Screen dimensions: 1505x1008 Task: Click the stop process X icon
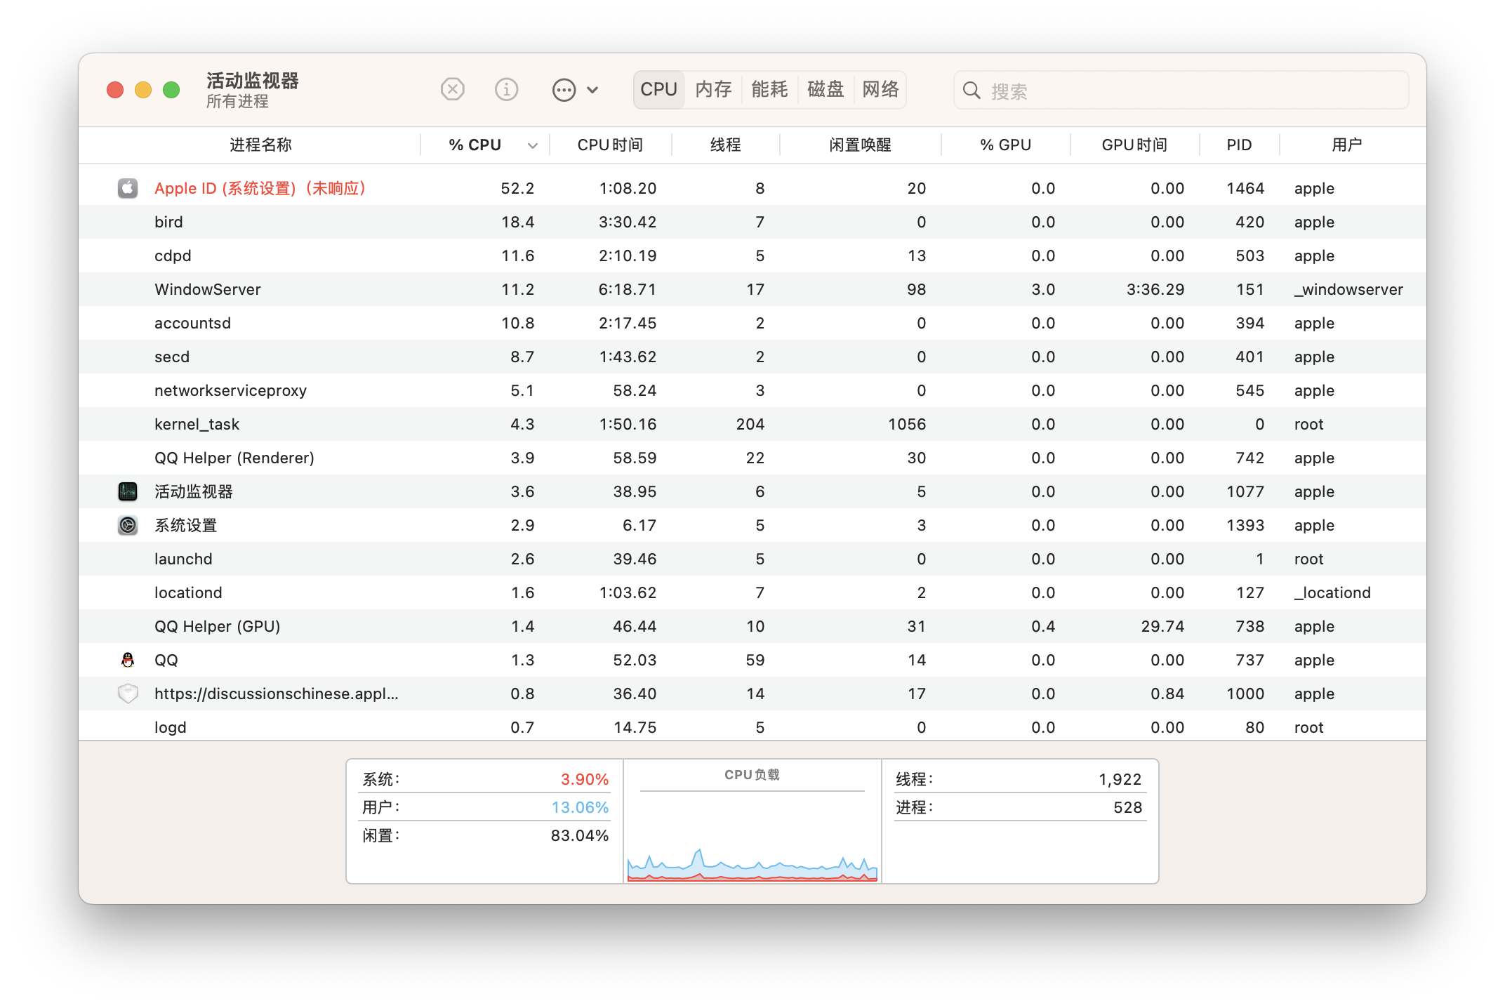click(453, 90)
